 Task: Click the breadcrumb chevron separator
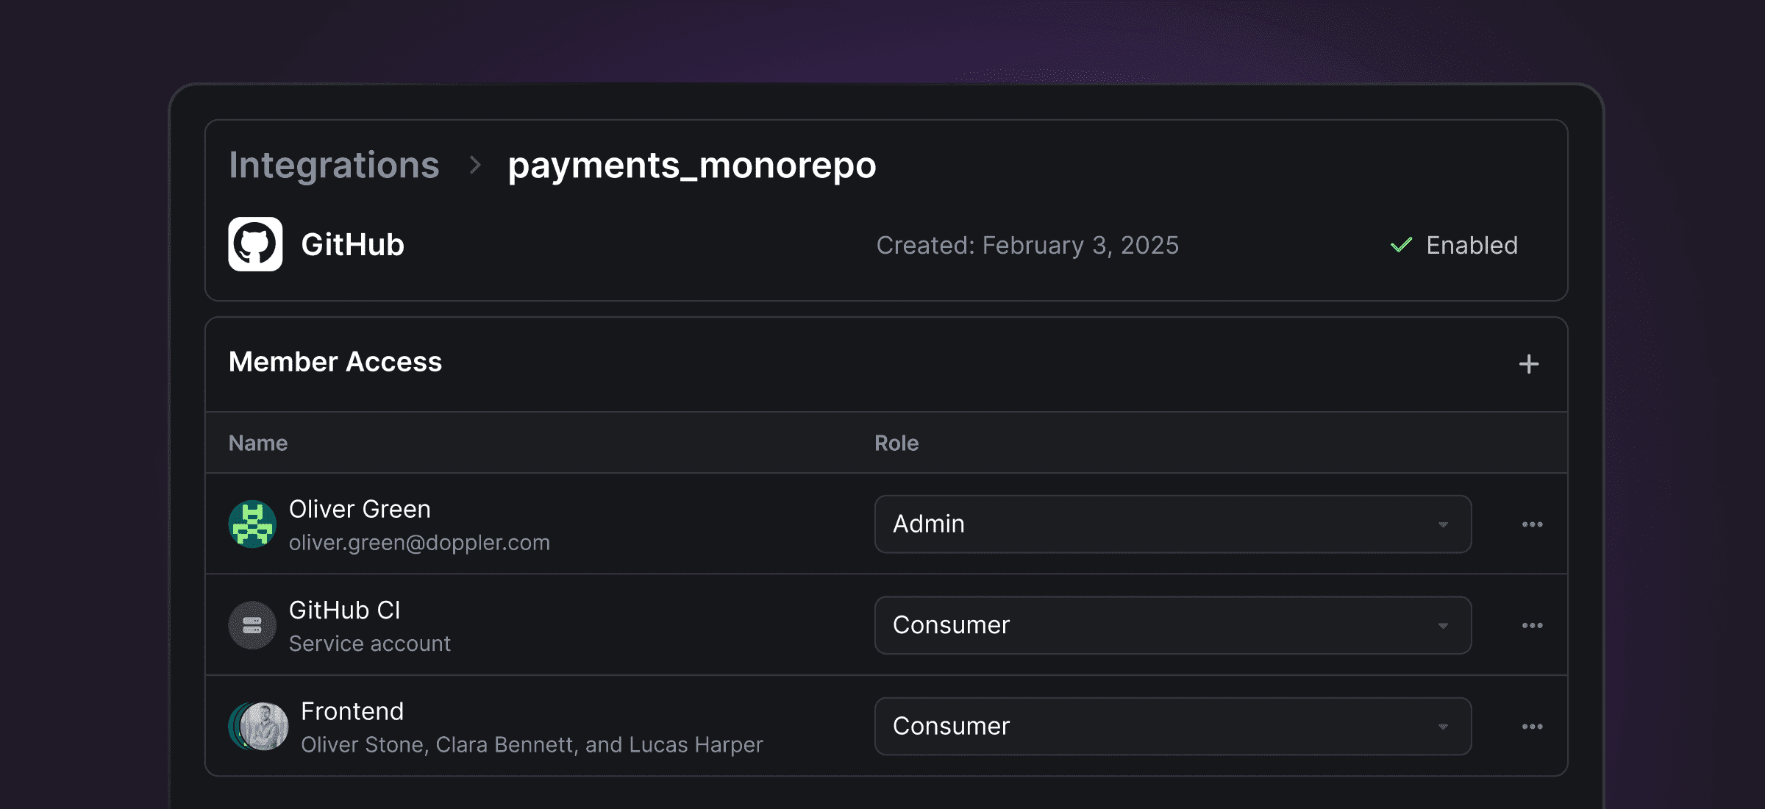click(475, 165)
